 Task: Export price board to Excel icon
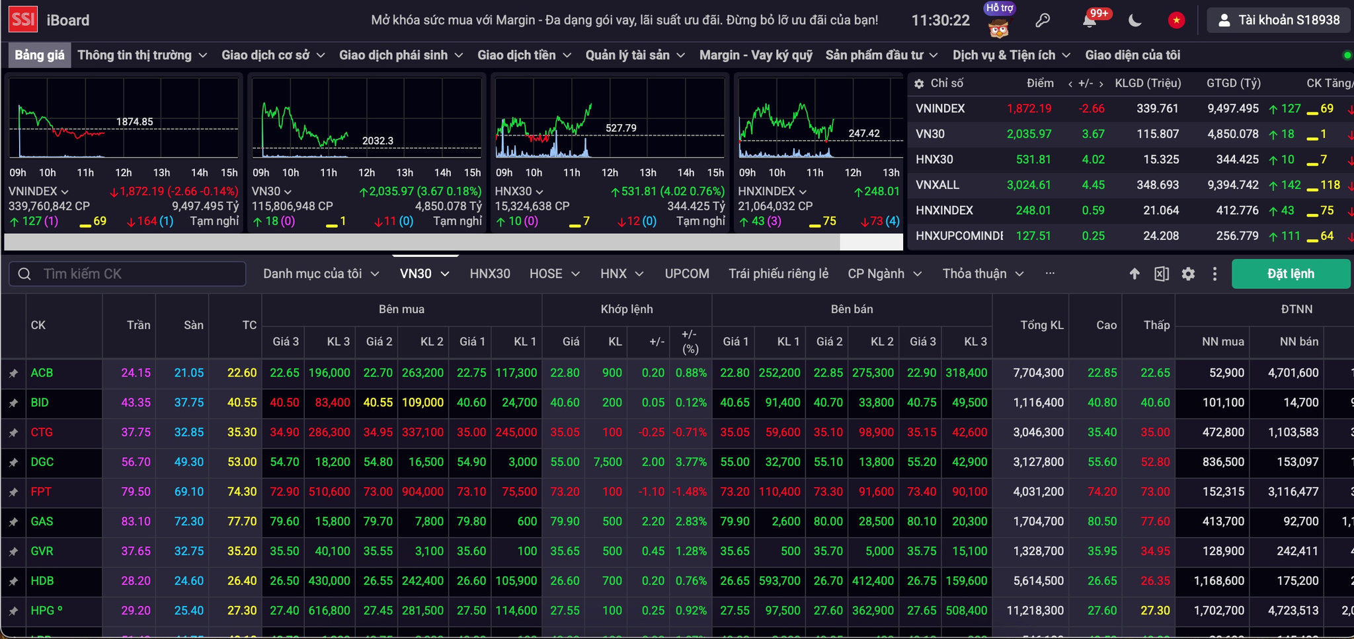tap(1162, 274)
